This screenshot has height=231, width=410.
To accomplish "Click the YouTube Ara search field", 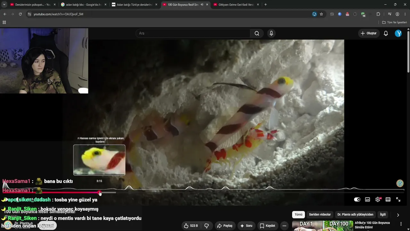I will tap(193, 33).
